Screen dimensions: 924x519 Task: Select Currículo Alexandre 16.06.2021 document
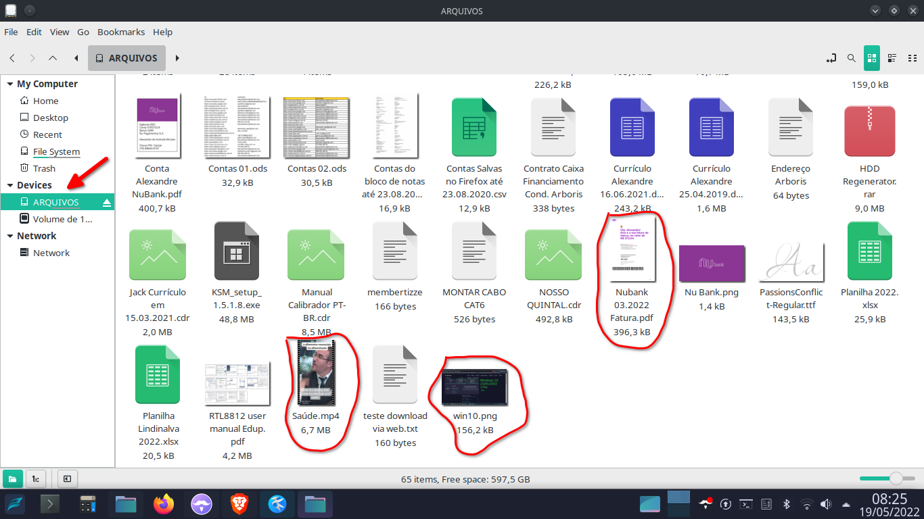[632, 155]
